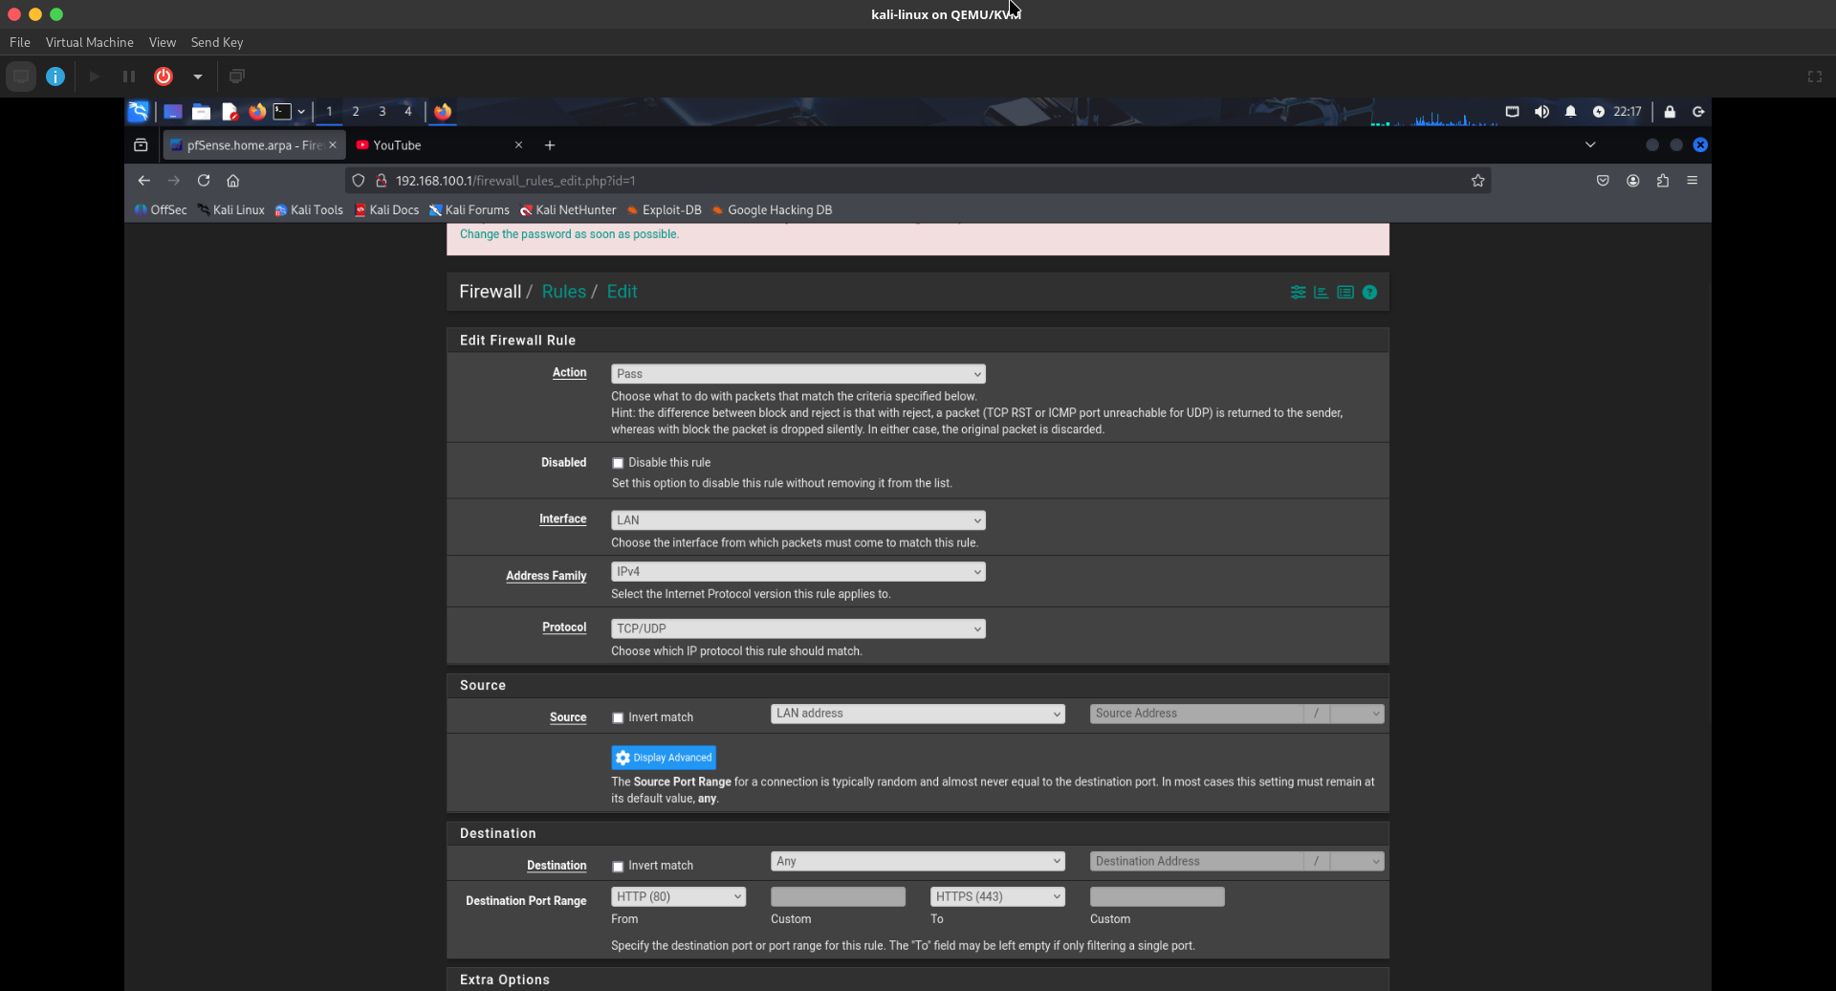The width and height of the screenshot is (1836, 991).
Task: Expand the Protocol dropdown showing TCP/UDP
Action: pos(798,628)
